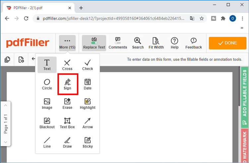249x163 pixels.
Task: Open a new browser tab
Action: [81, 8]
